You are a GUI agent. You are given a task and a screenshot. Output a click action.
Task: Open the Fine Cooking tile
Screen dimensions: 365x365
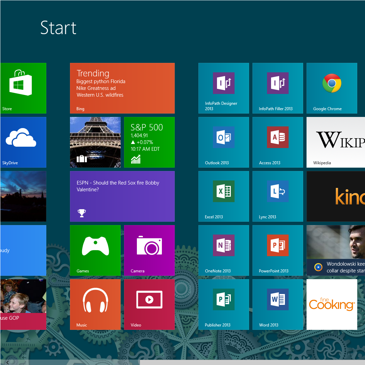(x=332, y=304)
